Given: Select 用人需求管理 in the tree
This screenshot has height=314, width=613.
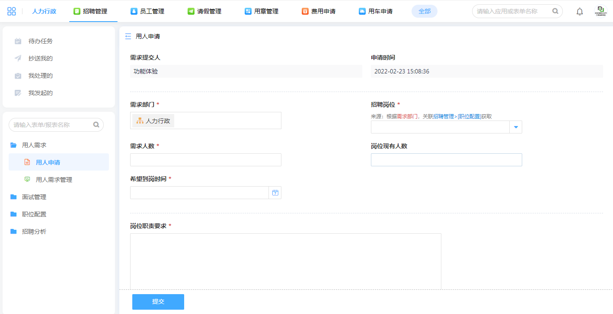Looking at the screenshot, I should [x=54, y=180].
